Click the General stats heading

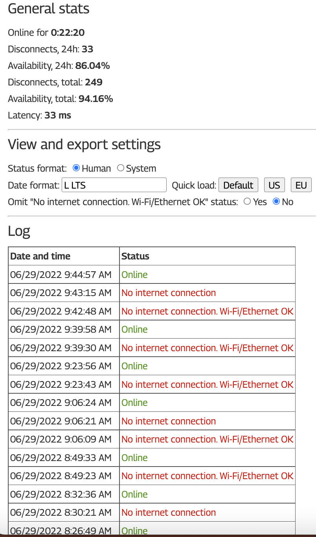point(49,9)
